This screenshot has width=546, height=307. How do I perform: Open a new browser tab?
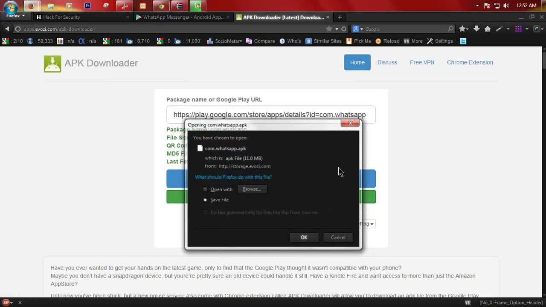(340, 17)
